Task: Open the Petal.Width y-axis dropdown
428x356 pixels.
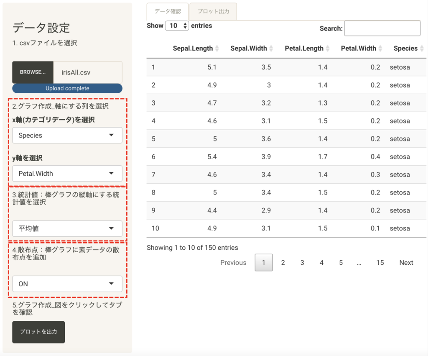Action: (67, 174)
